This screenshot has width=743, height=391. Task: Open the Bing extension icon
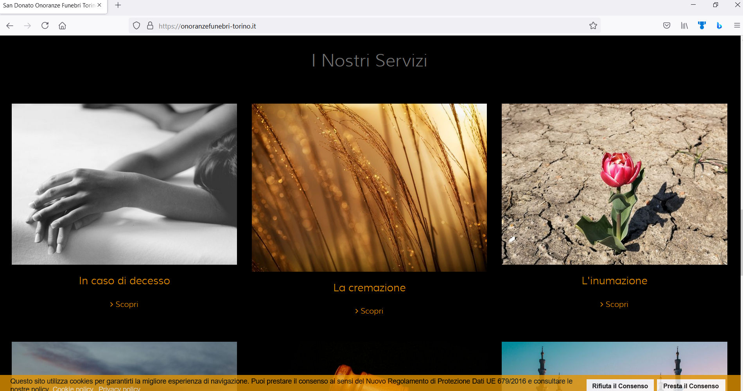(719, 26)
